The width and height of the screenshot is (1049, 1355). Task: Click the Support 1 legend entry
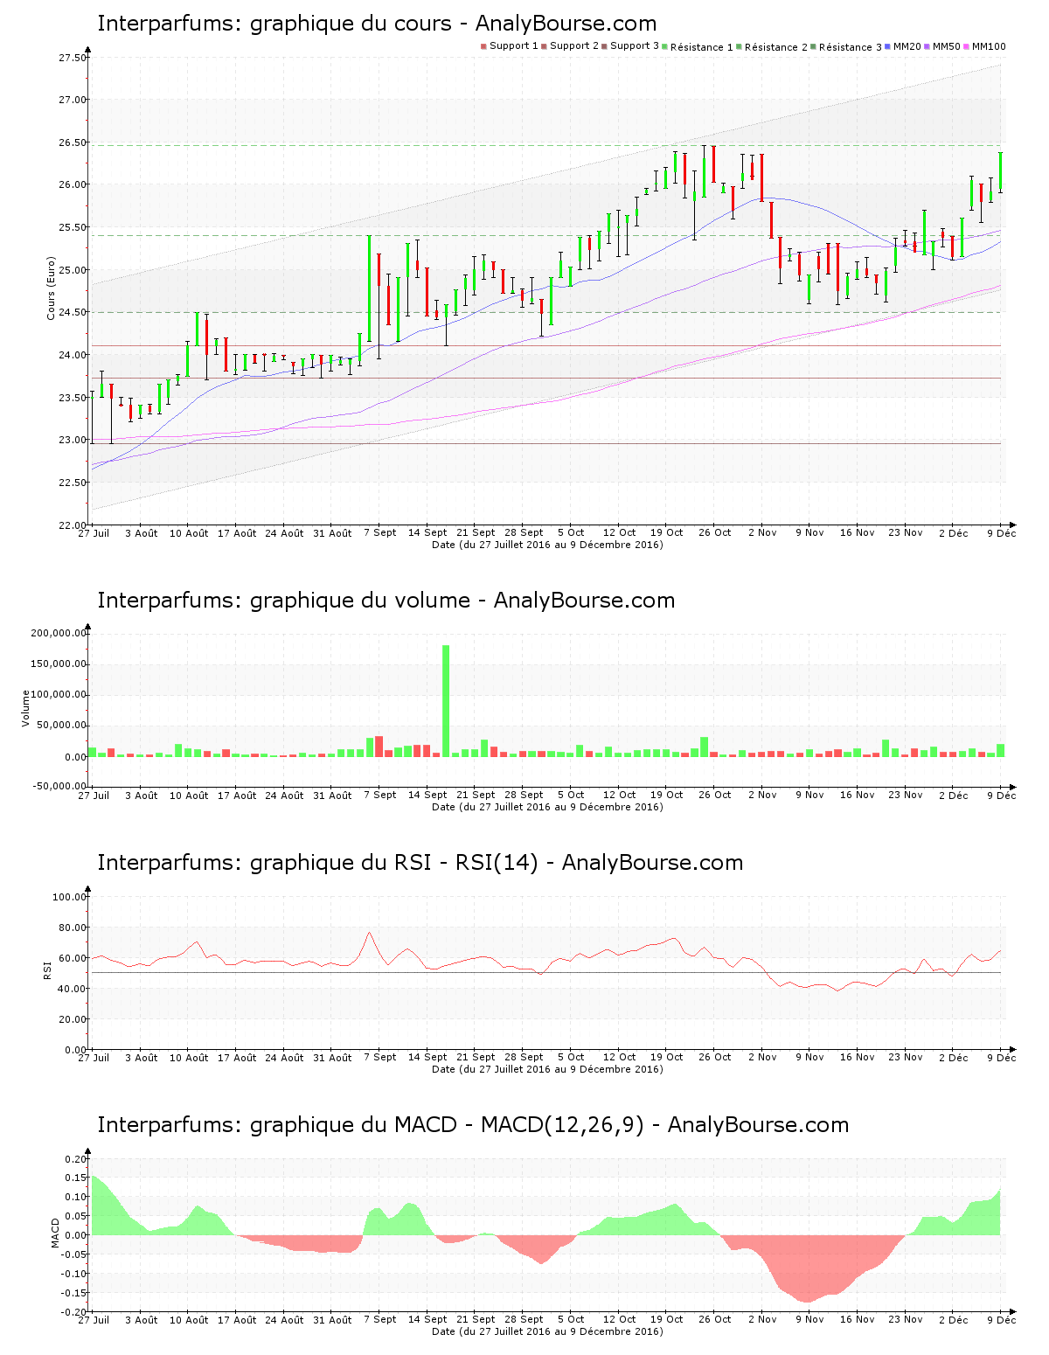click(x=510, y=45)
